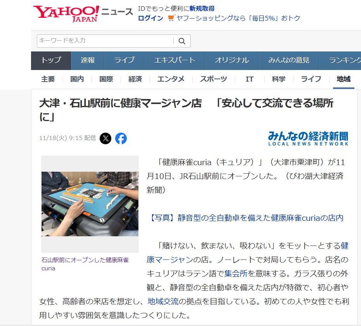
Task: Open ログイン to sign in
Action: click(150, 18)
